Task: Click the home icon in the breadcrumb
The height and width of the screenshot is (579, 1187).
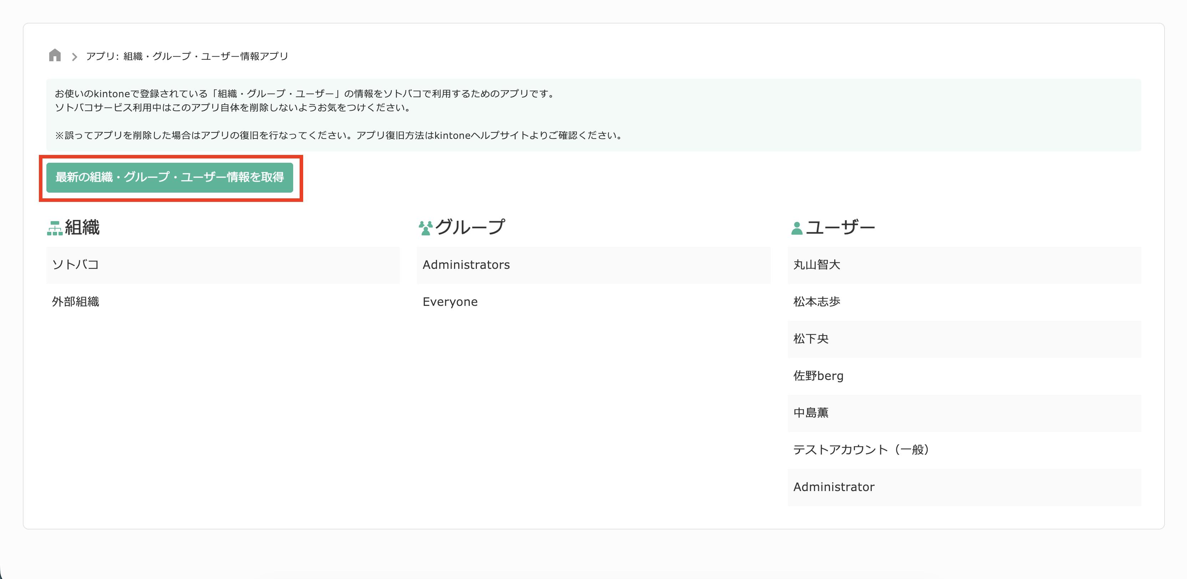Action: click(x=55, y=56)
